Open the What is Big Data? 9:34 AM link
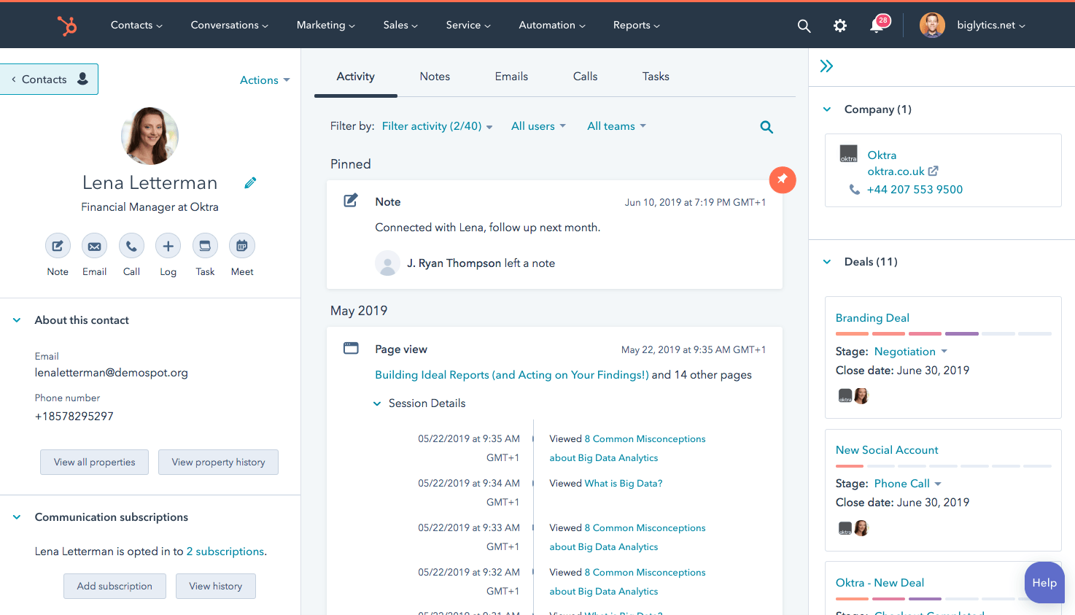Viewport: 1075px width, 615px height. pos(624,484)
